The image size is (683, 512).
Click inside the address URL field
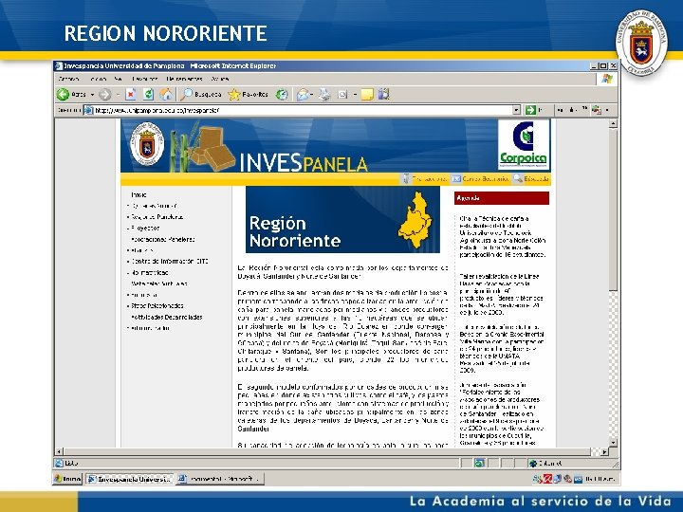pyautogui.click(x=303, y=110)
